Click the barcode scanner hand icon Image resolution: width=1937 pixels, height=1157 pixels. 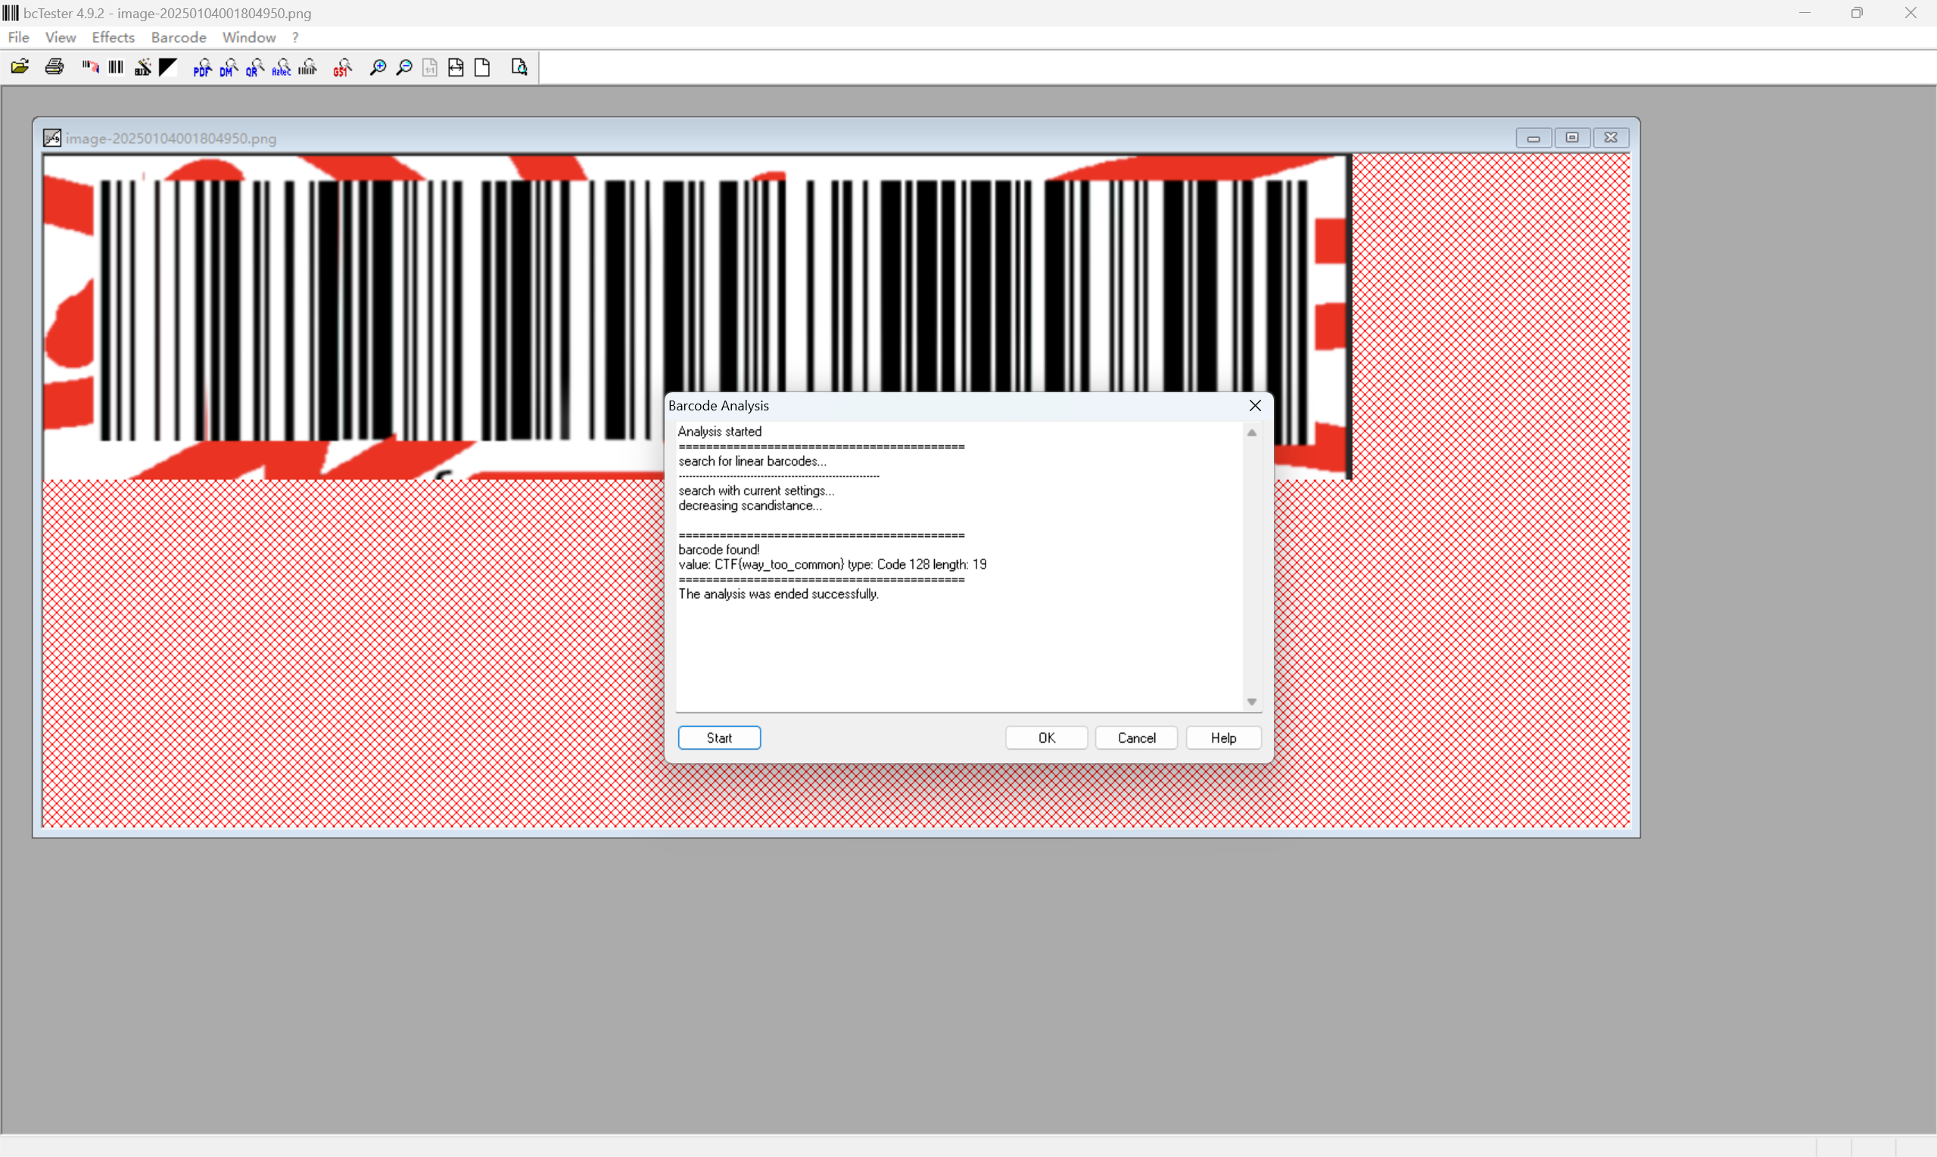(x=90, y=67)
